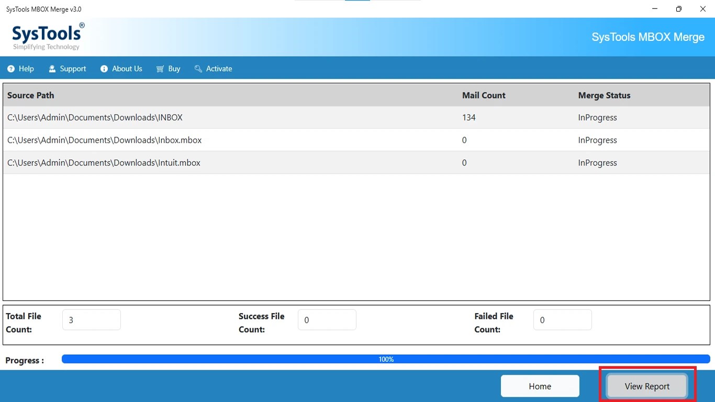The image size is (715, 402).
Task: Click the Activate key icon
Action: [x=198, y=69]
